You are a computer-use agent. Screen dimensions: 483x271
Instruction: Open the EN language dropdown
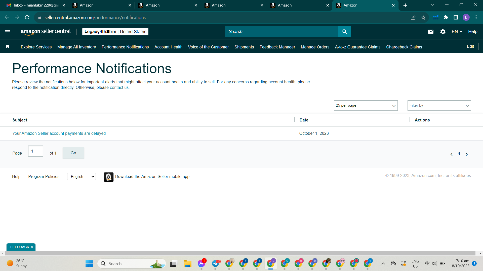point(457,32)
